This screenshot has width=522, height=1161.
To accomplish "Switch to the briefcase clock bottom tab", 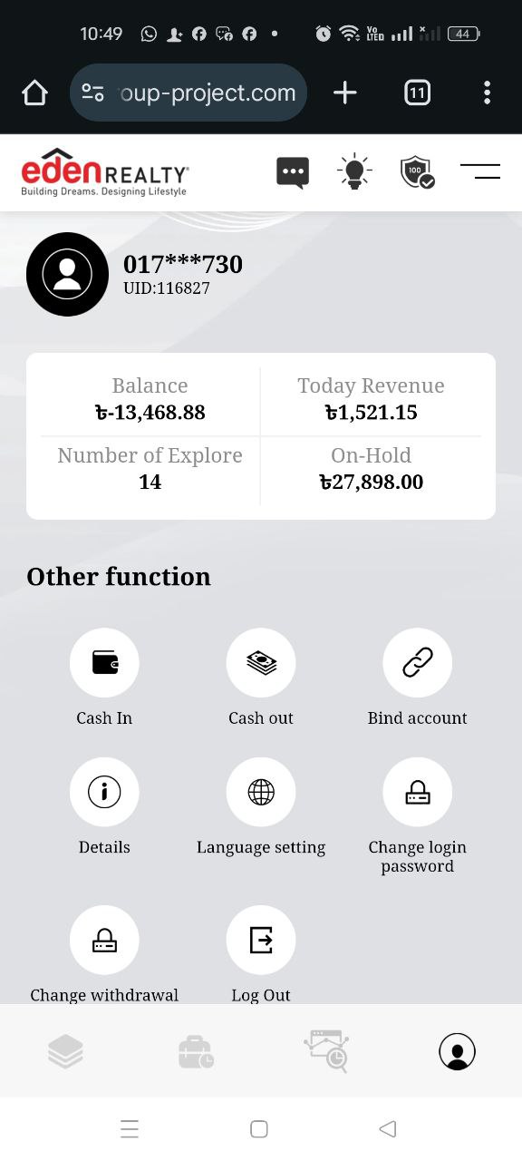I will click(196, 1052).
